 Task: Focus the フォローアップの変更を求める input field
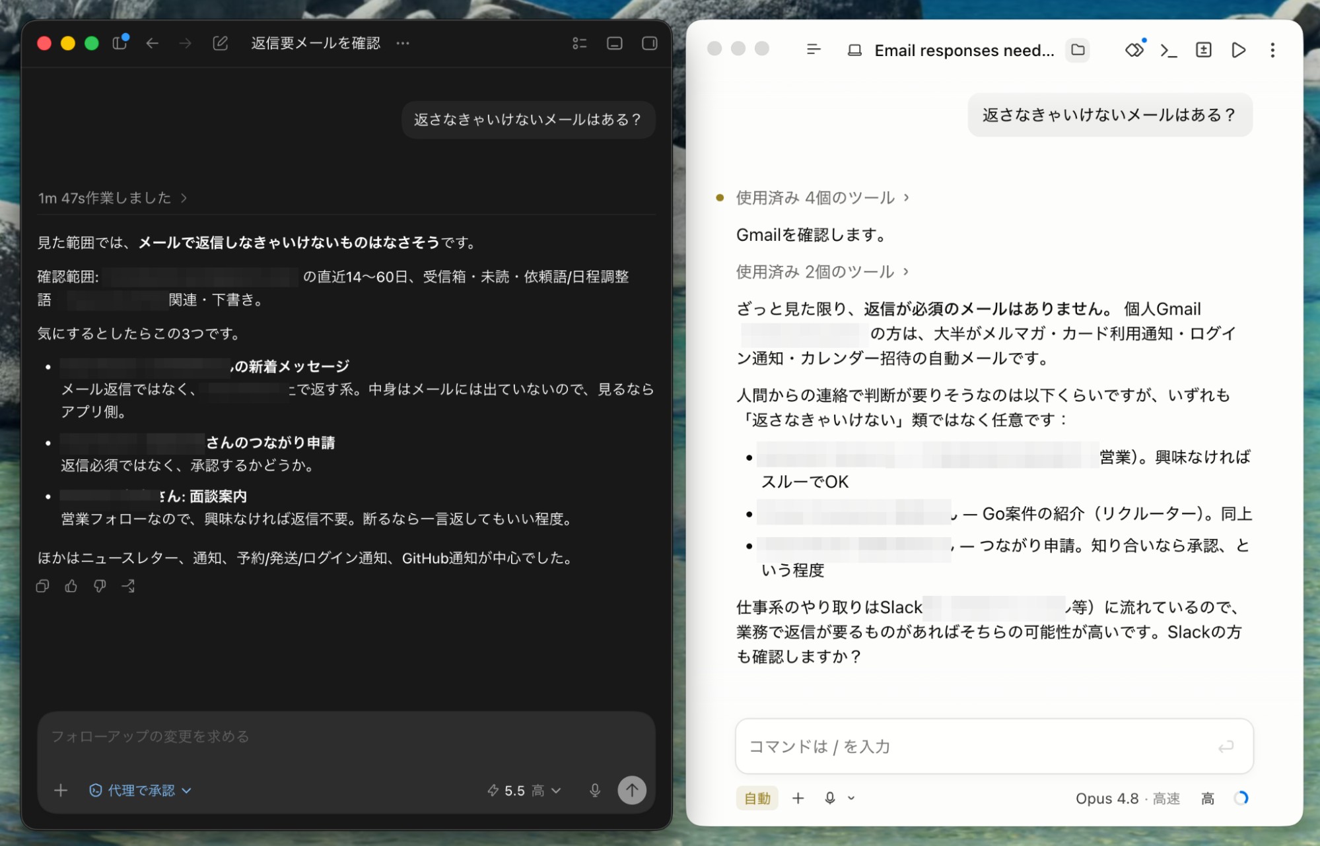pos(346,736)
